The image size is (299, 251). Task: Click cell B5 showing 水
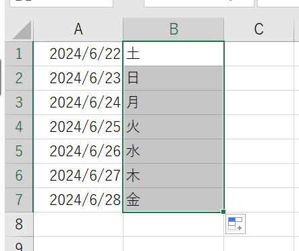click(x=173, y=151)
